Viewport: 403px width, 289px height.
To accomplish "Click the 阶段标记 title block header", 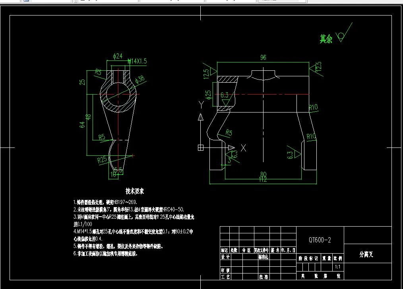I will click(x=308, y=258).
